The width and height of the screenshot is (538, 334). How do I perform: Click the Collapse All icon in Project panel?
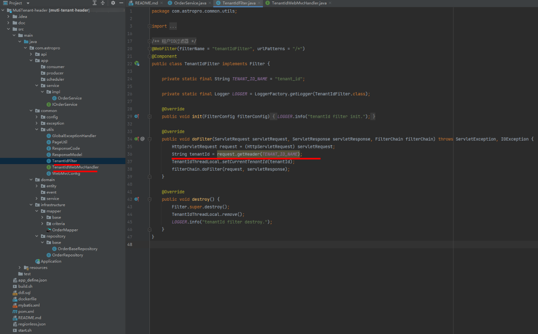(x=103, y=3)
